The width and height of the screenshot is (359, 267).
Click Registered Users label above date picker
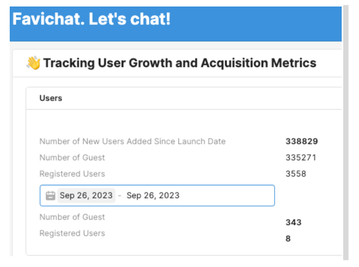tap(72, 174)
